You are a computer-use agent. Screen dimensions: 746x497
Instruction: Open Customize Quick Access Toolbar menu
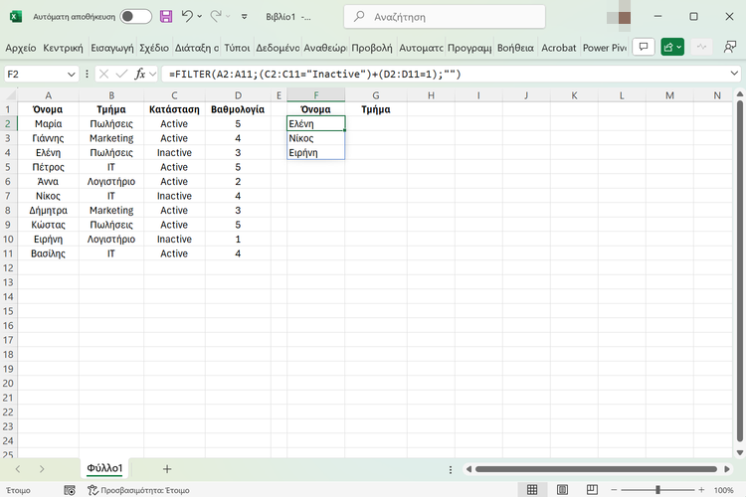pos(244,17)
